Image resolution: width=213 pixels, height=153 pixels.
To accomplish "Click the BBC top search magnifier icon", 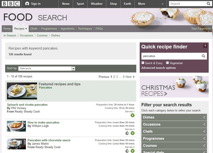I will (x=208, y=4).
